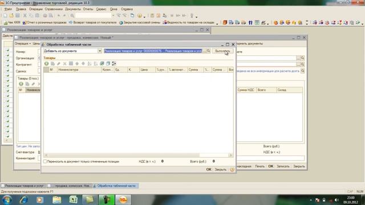
Task: Switch to Обработка табличной части window tab
Action: [116, 186]
